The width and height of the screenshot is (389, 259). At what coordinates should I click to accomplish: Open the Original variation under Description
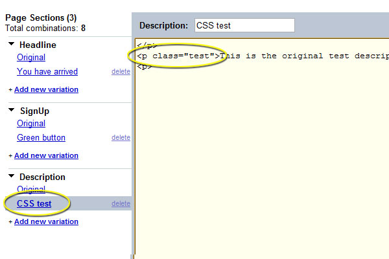30,189
